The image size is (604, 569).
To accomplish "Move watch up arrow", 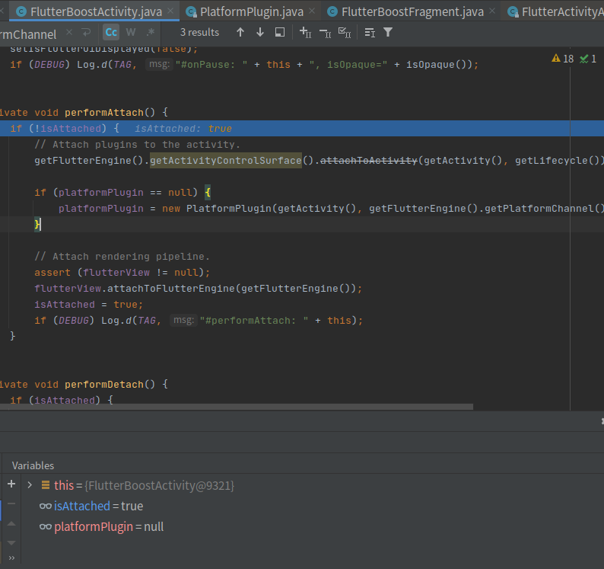I will point(11,523).
